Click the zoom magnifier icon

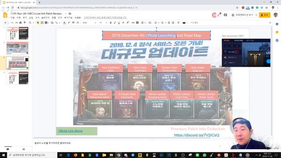pos(30,23)
